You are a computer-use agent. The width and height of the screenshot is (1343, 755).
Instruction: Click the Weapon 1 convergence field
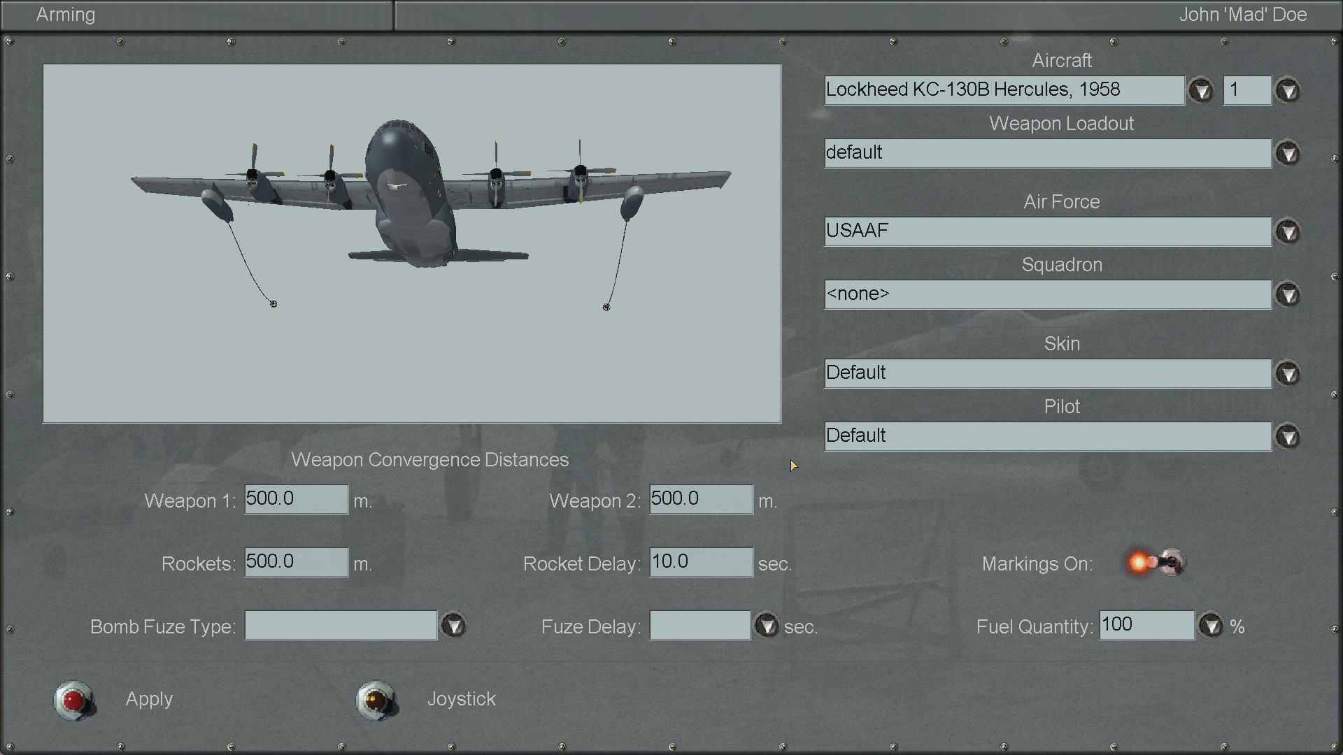pos(296,499)
